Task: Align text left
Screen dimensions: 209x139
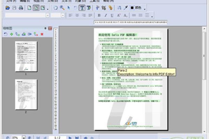Action: [70, 15]
